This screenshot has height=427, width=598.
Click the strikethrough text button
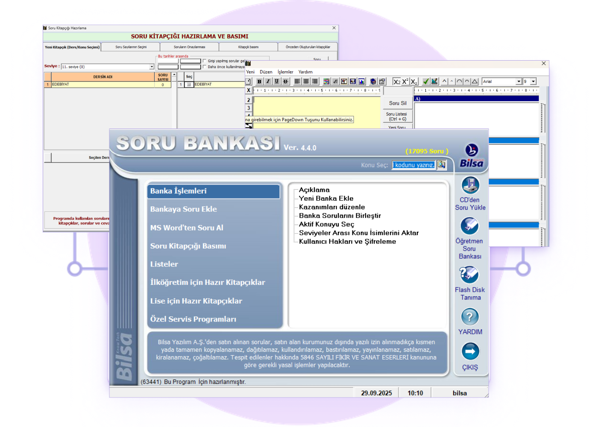(285, 82)
